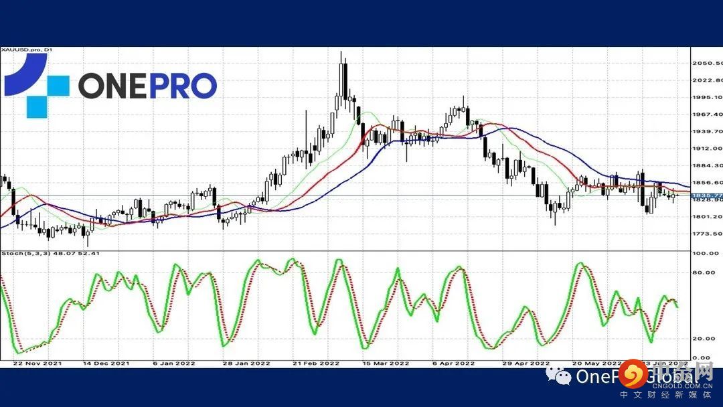Select the 6 Jan 2022 date label
723x407 pixels.
click(174, 363)
